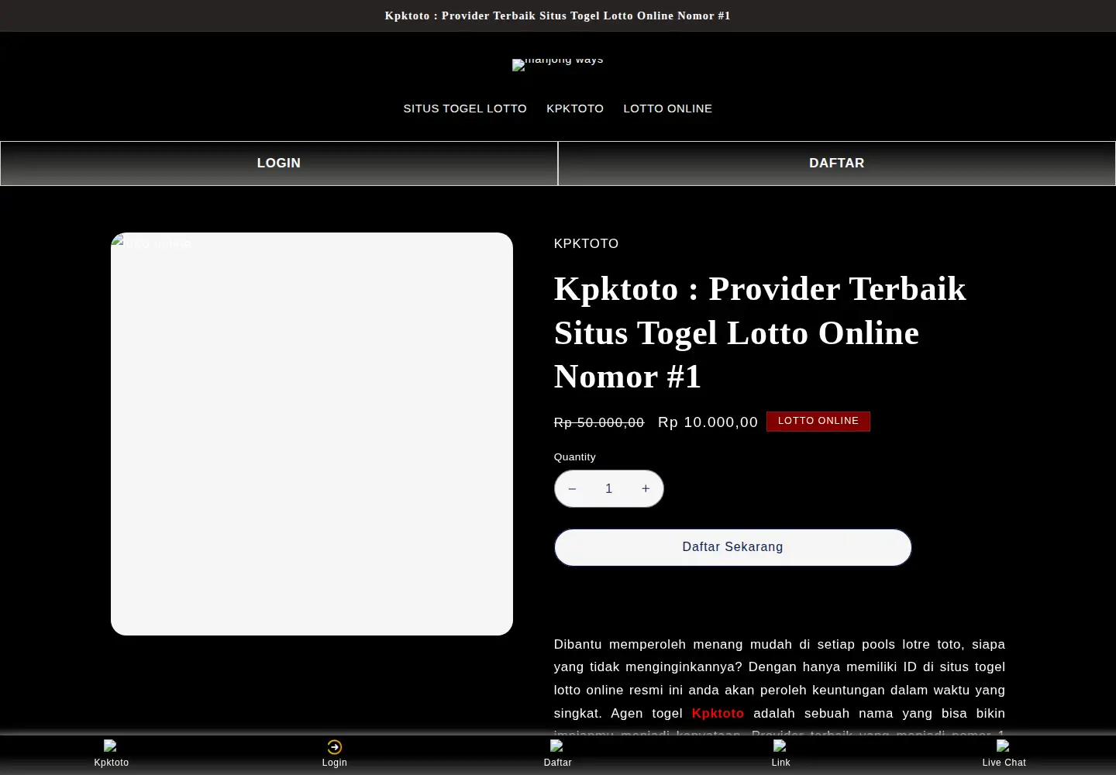Click the quantity input field
Viewport: 1116px width, 775px height.
pyautogui.click(x=609, y=489)
